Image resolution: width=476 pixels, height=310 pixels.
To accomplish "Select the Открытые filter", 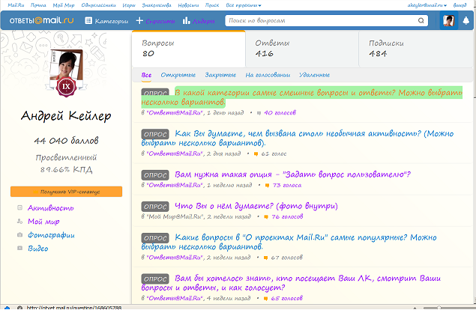I will click(x=178, y=75).
